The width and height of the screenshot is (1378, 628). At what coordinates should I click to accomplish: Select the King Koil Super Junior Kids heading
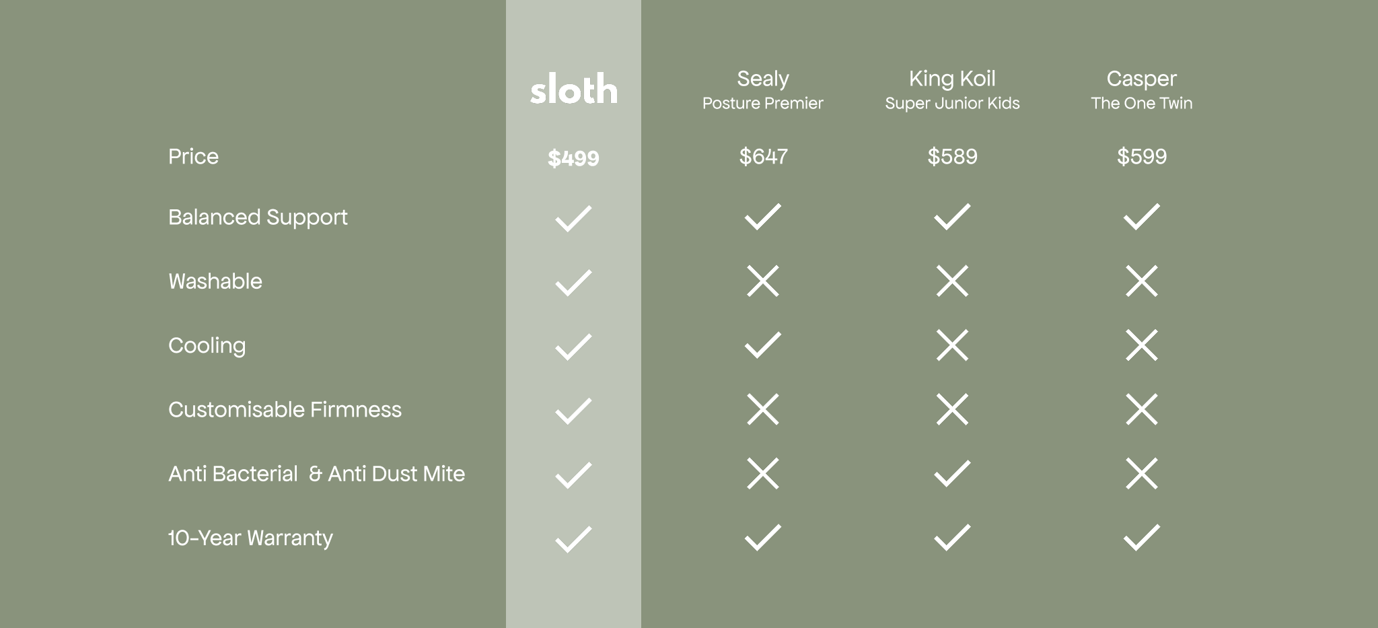952,90
